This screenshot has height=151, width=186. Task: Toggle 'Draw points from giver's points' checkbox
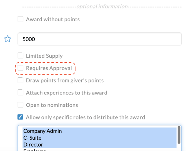pyautogui.click(x=21, y=80)
